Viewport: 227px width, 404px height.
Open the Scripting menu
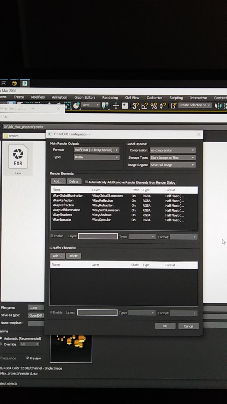tap(176, 98)
